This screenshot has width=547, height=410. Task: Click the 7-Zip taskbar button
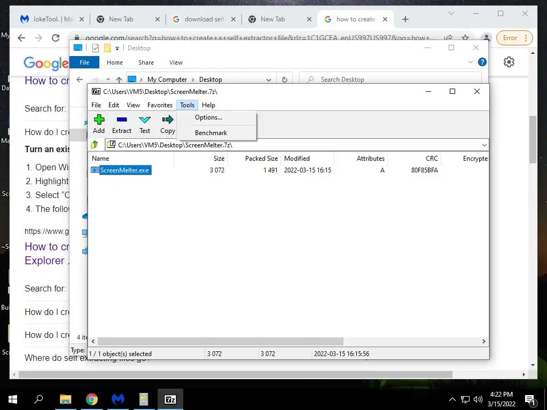coord(170,399)
